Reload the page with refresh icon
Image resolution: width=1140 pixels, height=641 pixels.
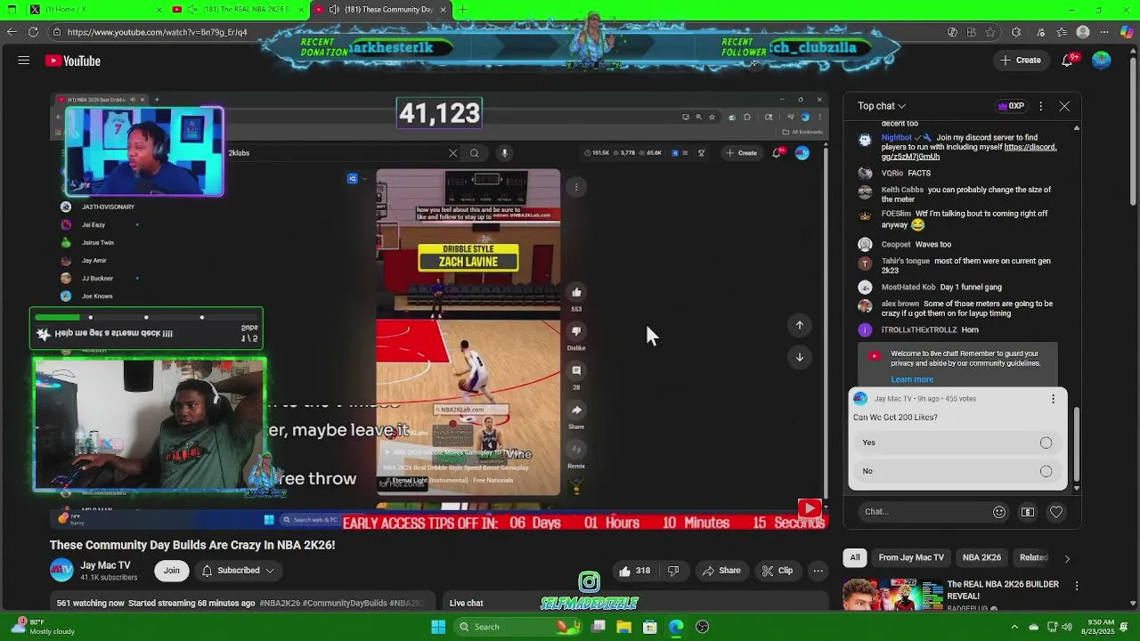click(x=33, y=32)
